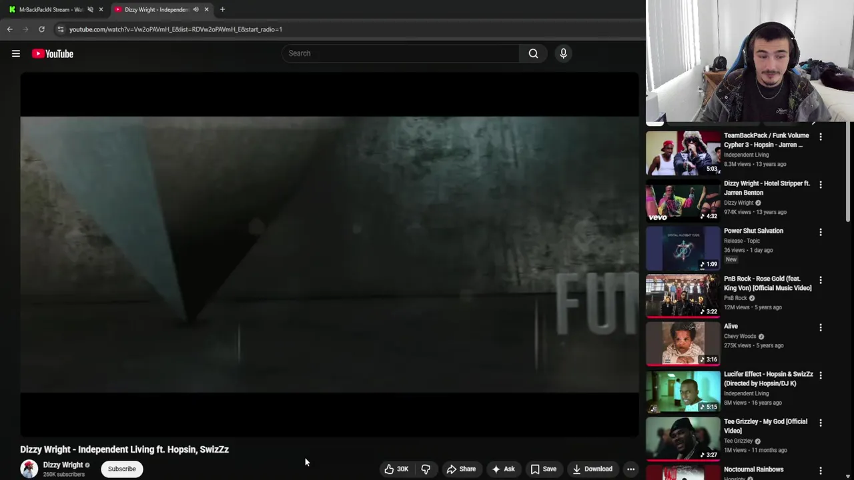The image size is (854, 480).
Task: Open title 'Dizzy Wright - Hotel Stripper ft. Jarren Benton'
Action: (x=767, y=188)
